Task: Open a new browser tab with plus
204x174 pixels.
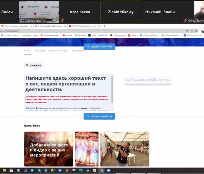Action: coord(104,26)
